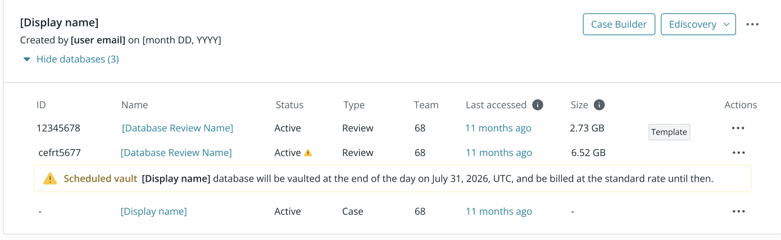Open the top-right more options ellipsis
The width and height of the screenshot is (781, 240).
(x=752, y=25)
